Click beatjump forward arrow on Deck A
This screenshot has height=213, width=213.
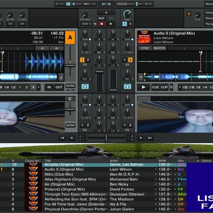tap(57, 48)
